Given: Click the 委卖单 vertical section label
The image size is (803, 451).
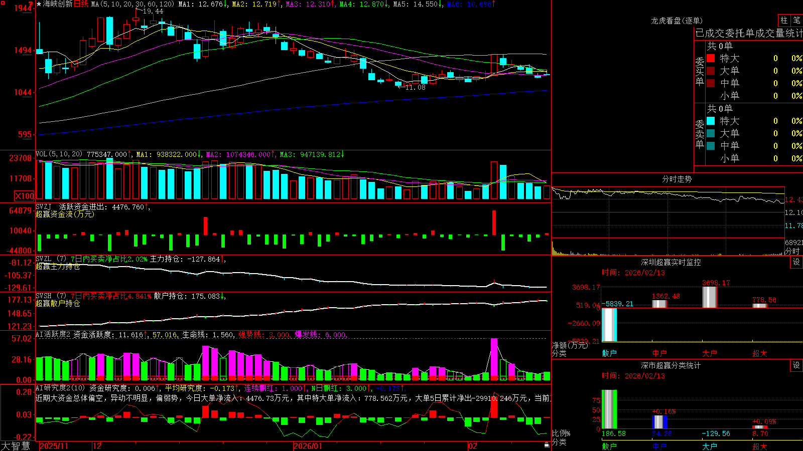Looking at the screenshot, I should (x=700, y=134).
